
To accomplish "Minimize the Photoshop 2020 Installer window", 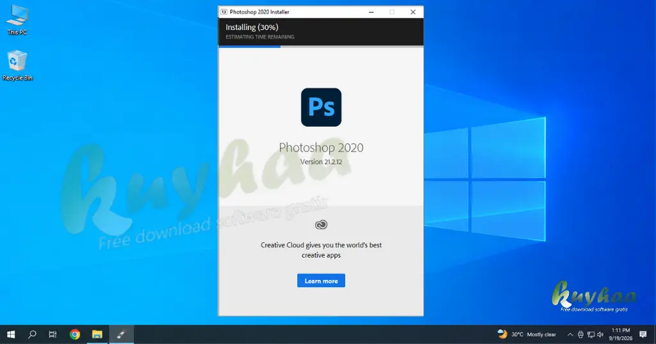I will (371, 12).
